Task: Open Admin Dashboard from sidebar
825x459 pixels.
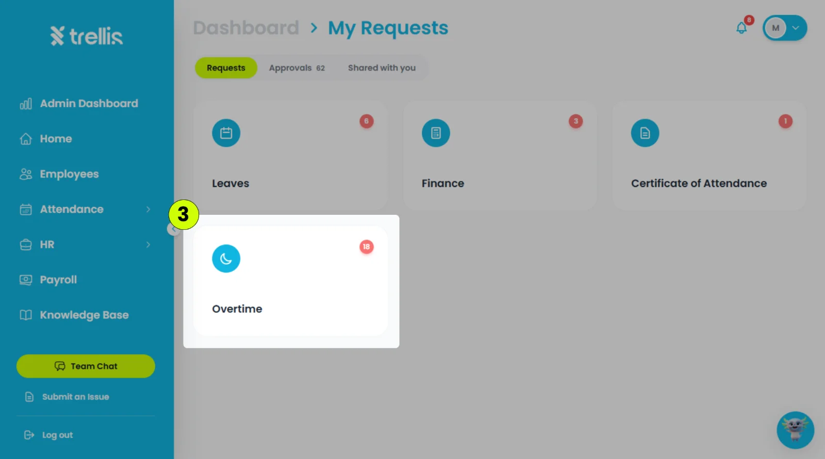Action: click(x=89, y=104)
